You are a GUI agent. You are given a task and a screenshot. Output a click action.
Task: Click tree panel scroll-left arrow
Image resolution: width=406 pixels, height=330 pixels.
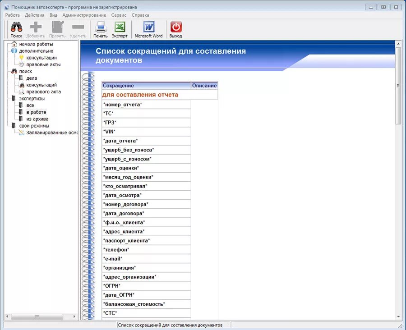pos(7,316)
